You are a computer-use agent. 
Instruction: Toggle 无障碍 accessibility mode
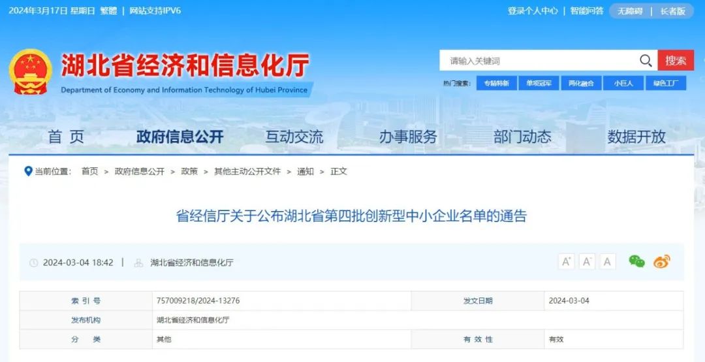[x=630, y=11]
